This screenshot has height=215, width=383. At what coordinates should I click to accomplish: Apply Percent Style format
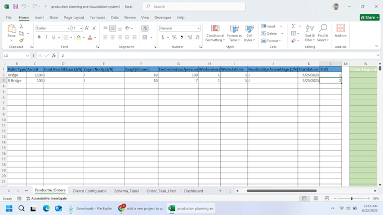(174, 37)
